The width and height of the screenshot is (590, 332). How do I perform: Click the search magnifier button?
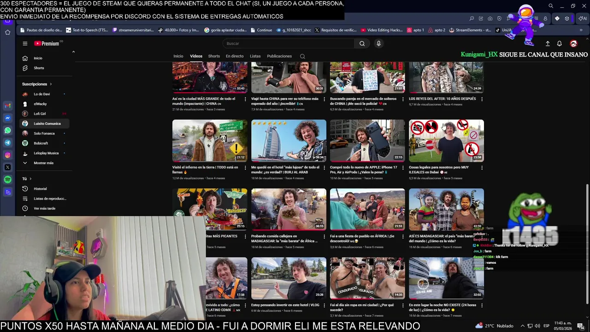[x=362, y=43]
